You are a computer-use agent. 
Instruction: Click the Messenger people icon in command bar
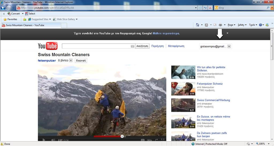click(267, 25)
